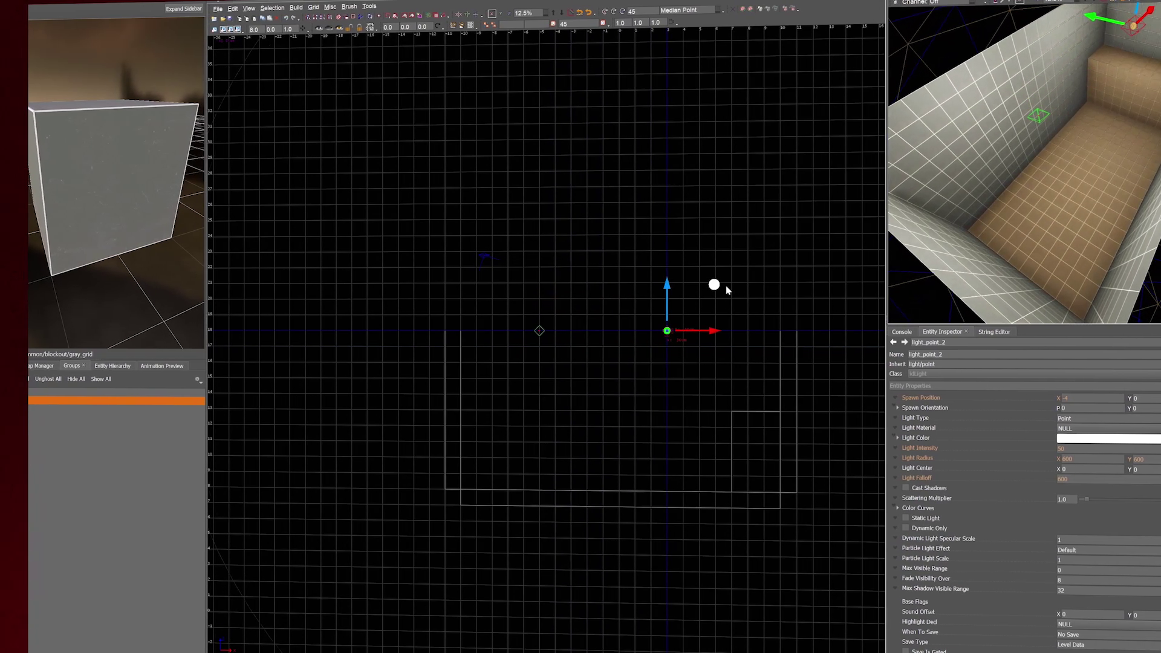Click the Name field light_point_2
1161x653 pixels.
pyautogui.click(x=1034, y=354)
